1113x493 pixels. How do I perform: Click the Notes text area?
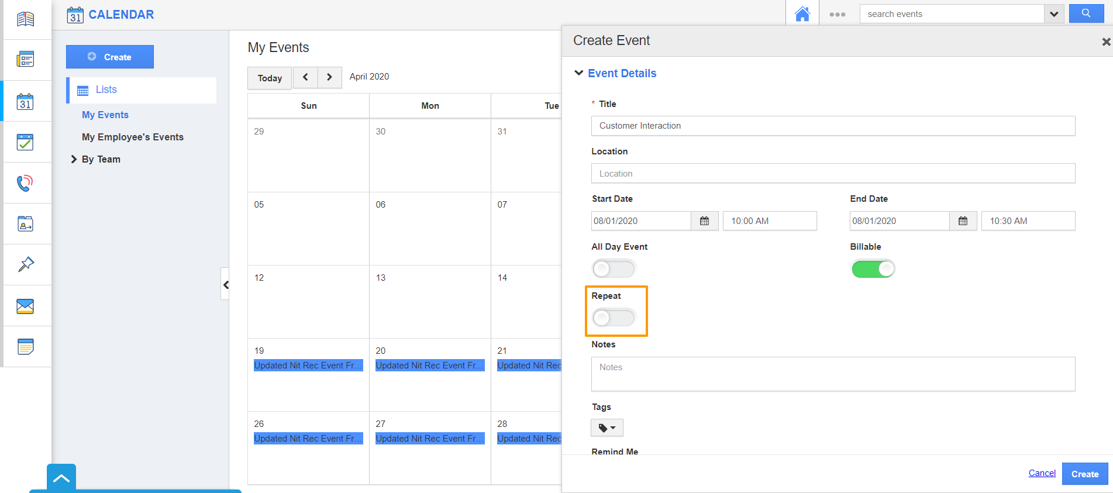(833, 374)
